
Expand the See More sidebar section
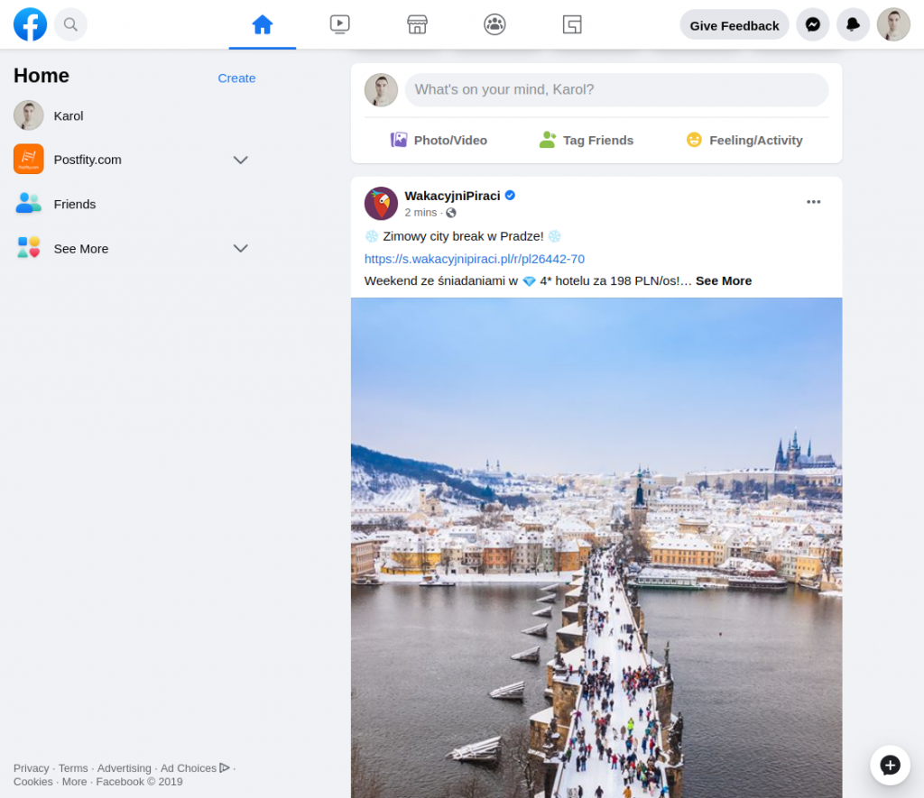tap(241, 248)
